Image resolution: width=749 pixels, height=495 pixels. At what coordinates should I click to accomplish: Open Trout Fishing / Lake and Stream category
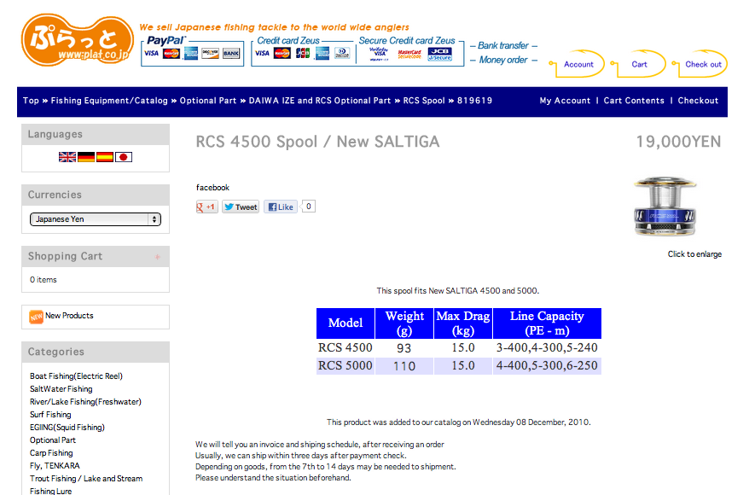coord(86,479)
